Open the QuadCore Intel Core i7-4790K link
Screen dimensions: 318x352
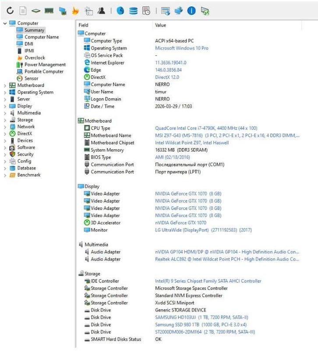[206, 128]
